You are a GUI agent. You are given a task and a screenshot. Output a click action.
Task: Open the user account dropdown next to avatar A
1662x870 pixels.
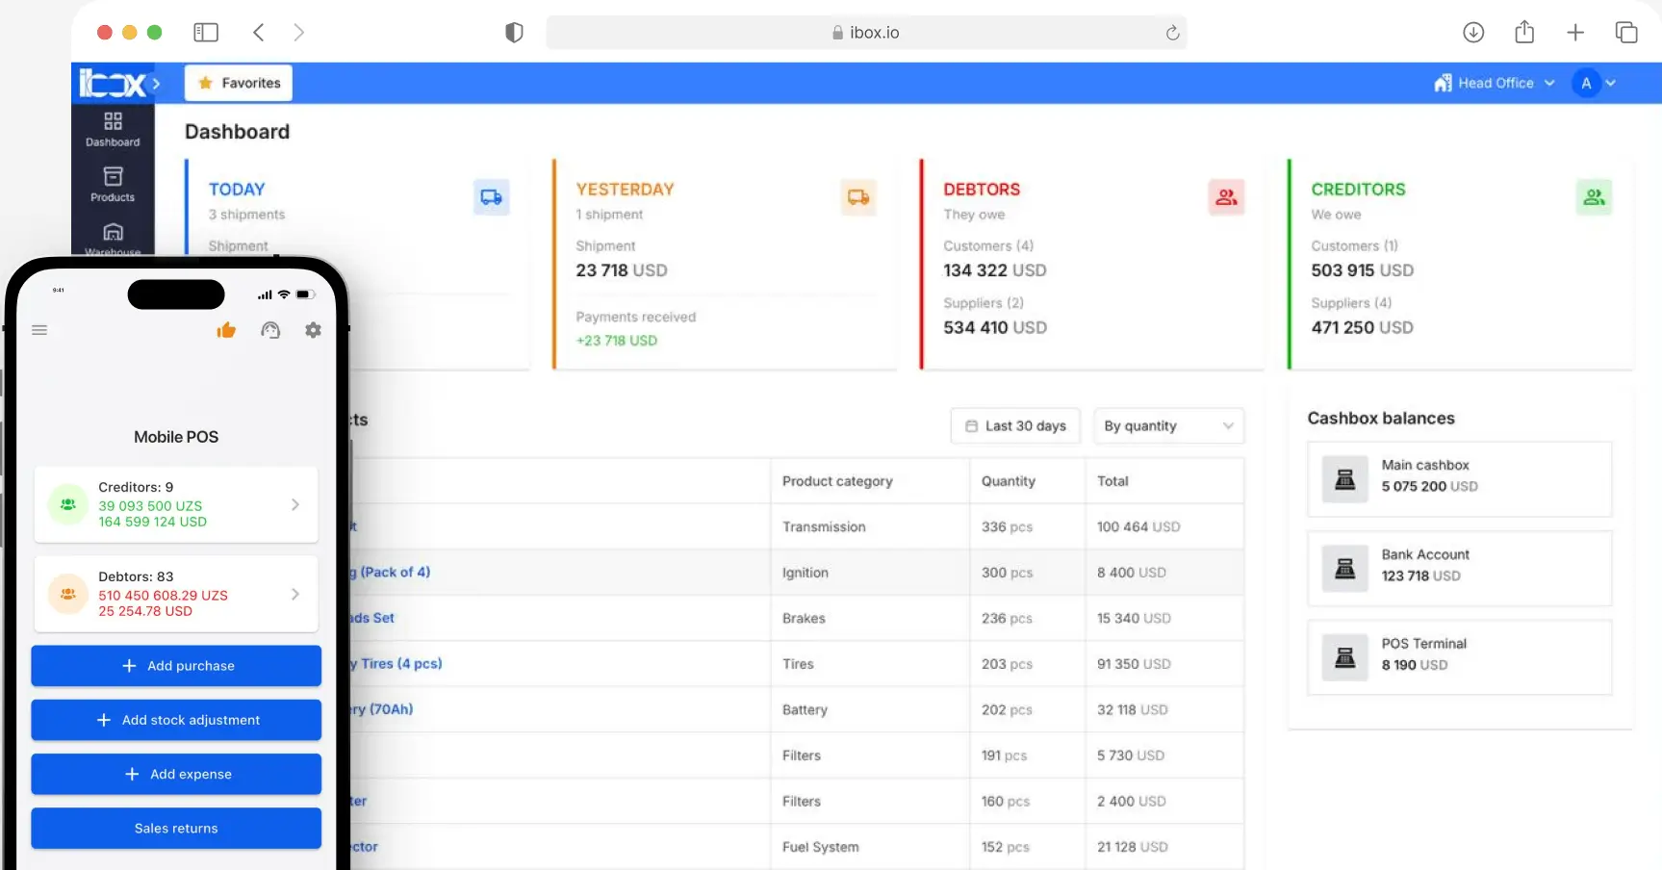pyautogui.click(x=1610, y=83)
